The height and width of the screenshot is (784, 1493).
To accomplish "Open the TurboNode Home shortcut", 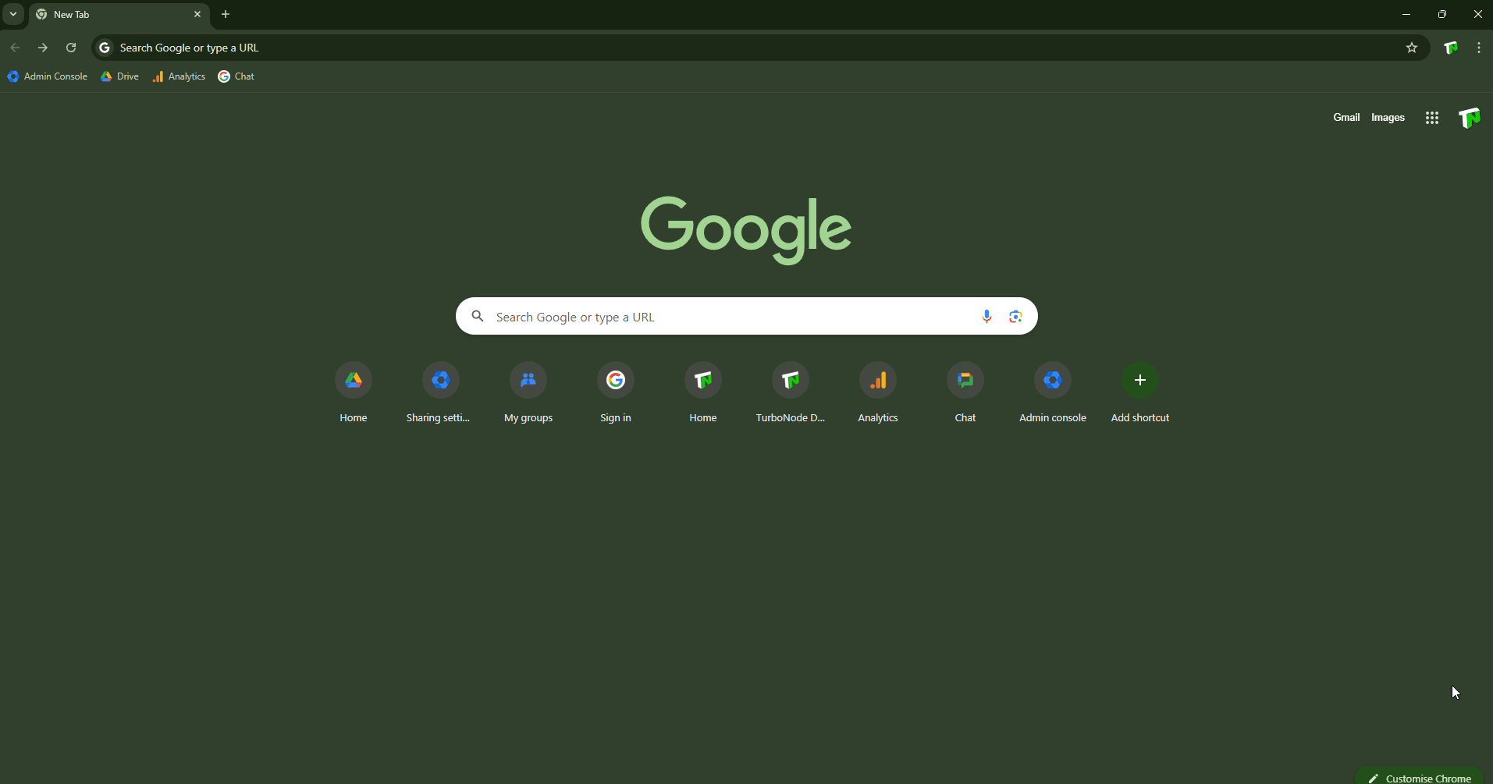I will [703, 392].
